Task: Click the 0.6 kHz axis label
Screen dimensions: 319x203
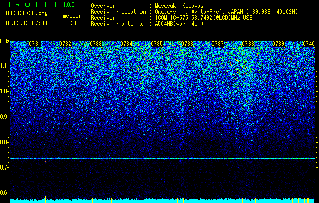Action: 5,193
